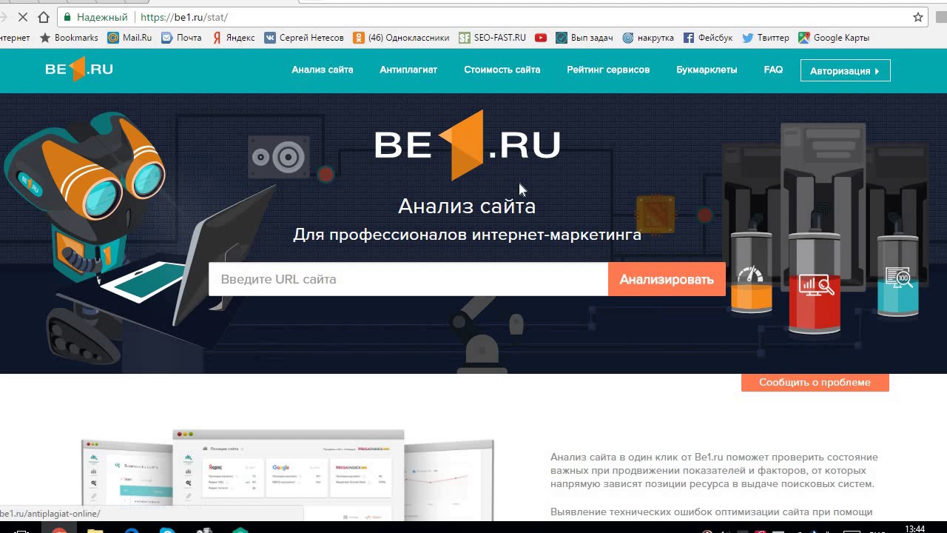The width and height of the screenshot is (947, 533).
Task: Open the Твиттер bookmark
Action: tap(766, 38)
